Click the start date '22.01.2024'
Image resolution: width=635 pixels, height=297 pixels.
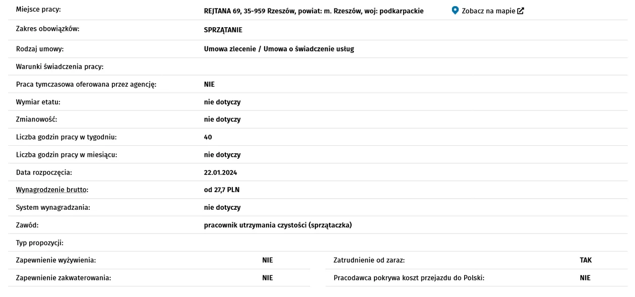pyautogui.click(x=221, y=172)
